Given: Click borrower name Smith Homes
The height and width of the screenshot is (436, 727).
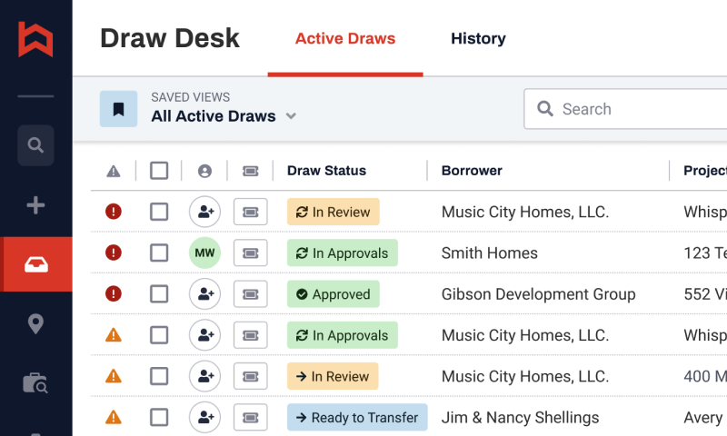Looking at the screenshot, I should (x=490, y=253).
